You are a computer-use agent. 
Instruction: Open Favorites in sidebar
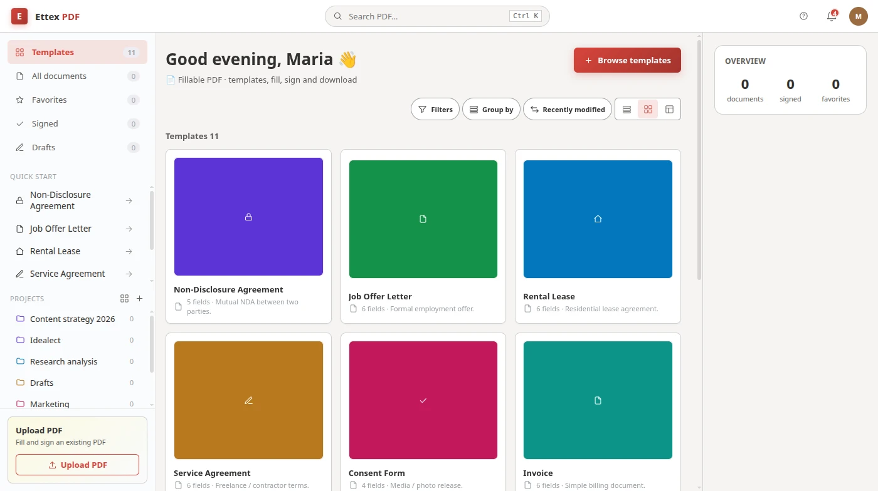[77, 100]
